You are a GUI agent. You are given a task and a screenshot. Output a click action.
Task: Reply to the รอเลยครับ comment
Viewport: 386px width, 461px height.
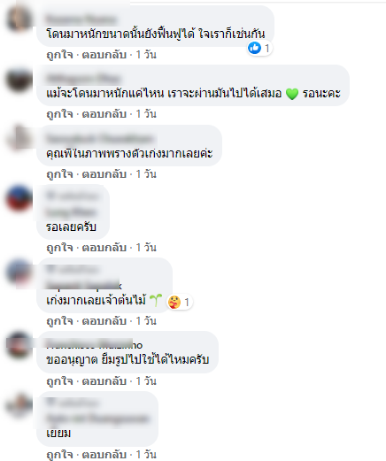tap(104, 247)
